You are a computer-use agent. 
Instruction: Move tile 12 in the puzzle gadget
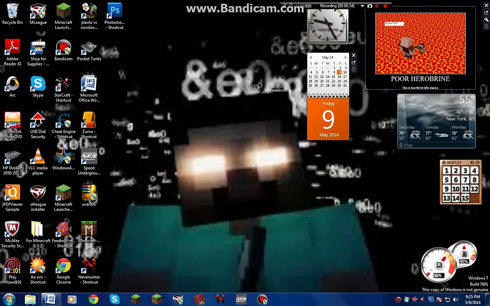474,189
